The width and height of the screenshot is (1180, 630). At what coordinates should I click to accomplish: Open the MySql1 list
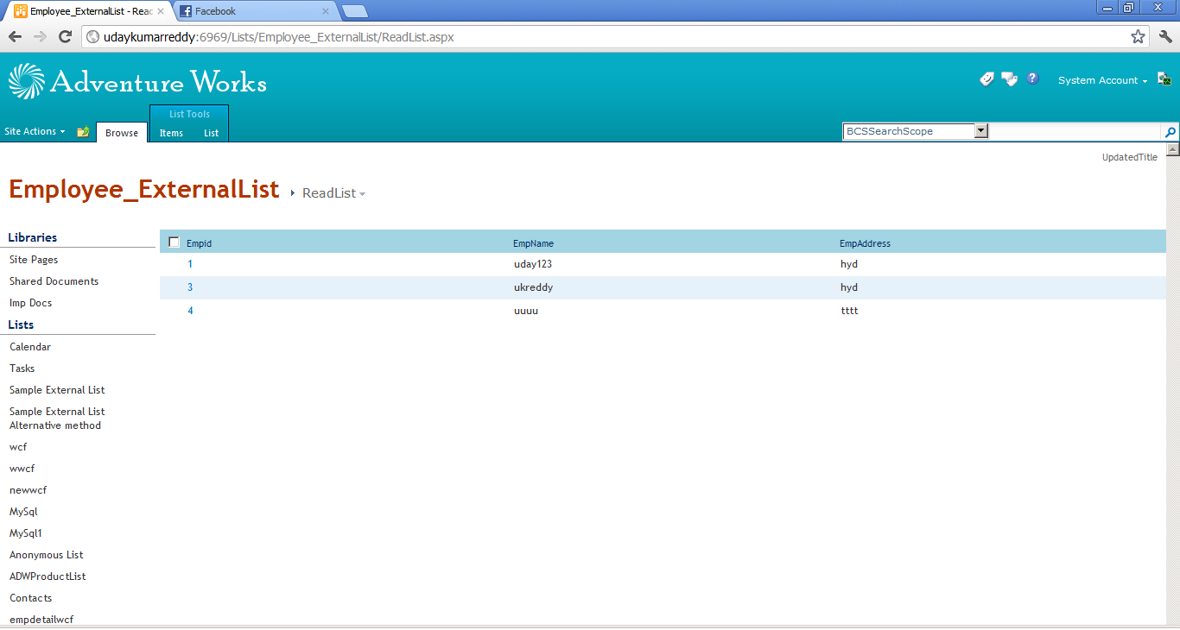click(26, 533)
